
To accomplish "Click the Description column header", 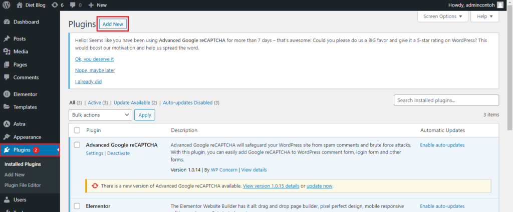I will point(184,130).
